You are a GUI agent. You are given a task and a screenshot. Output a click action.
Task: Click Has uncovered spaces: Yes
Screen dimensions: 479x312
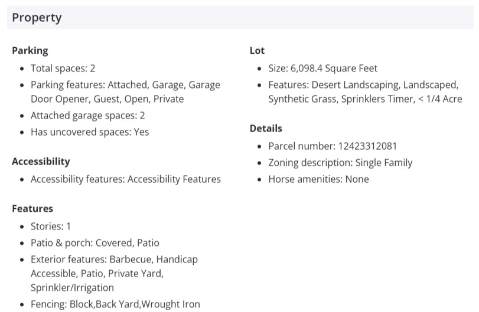click(x=90, y=132)
